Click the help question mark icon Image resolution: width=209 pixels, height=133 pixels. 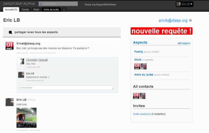pos(190,21)
